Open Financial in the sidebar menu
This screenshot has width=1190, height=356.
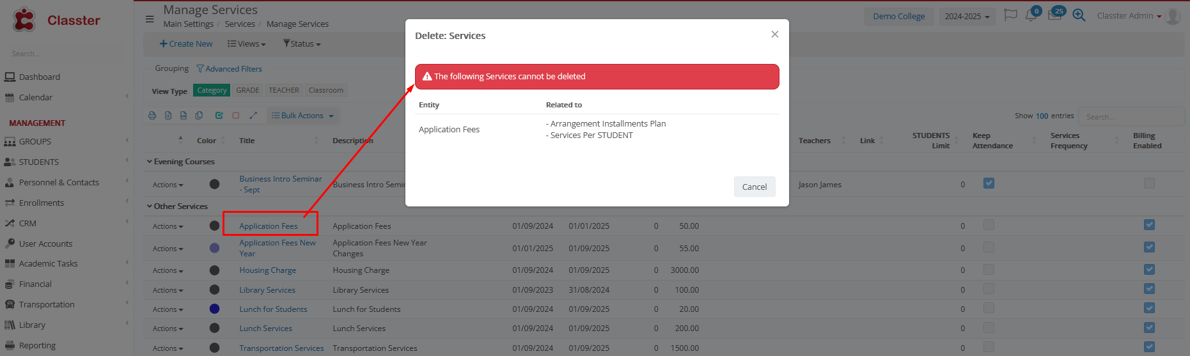[x=35, y=284]
